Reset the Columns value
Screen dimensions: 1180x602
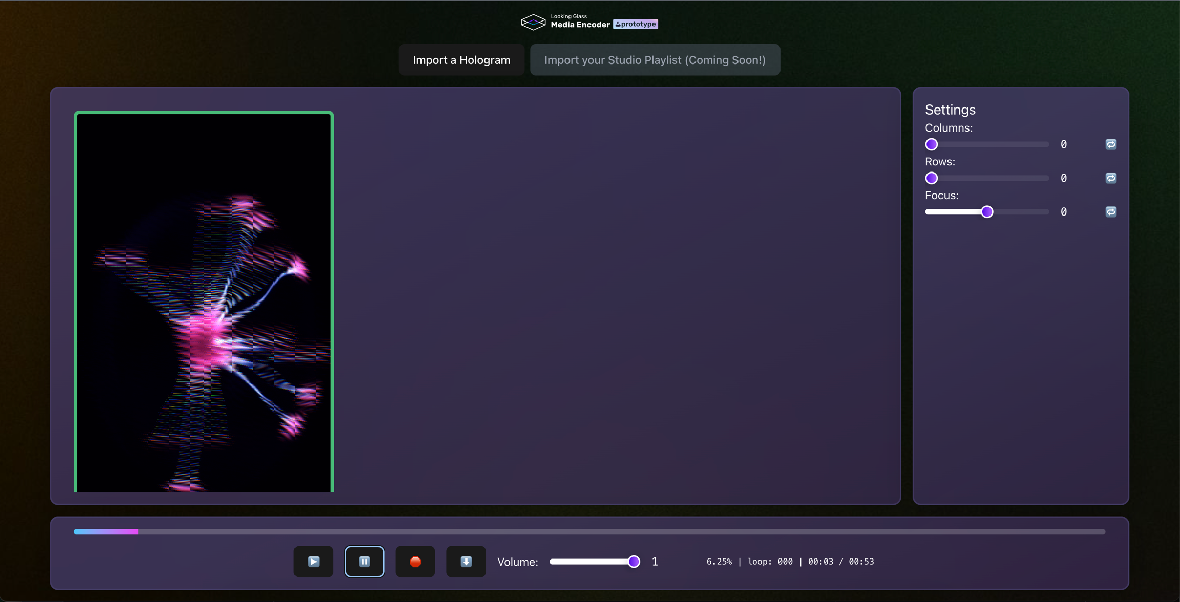1110,144
